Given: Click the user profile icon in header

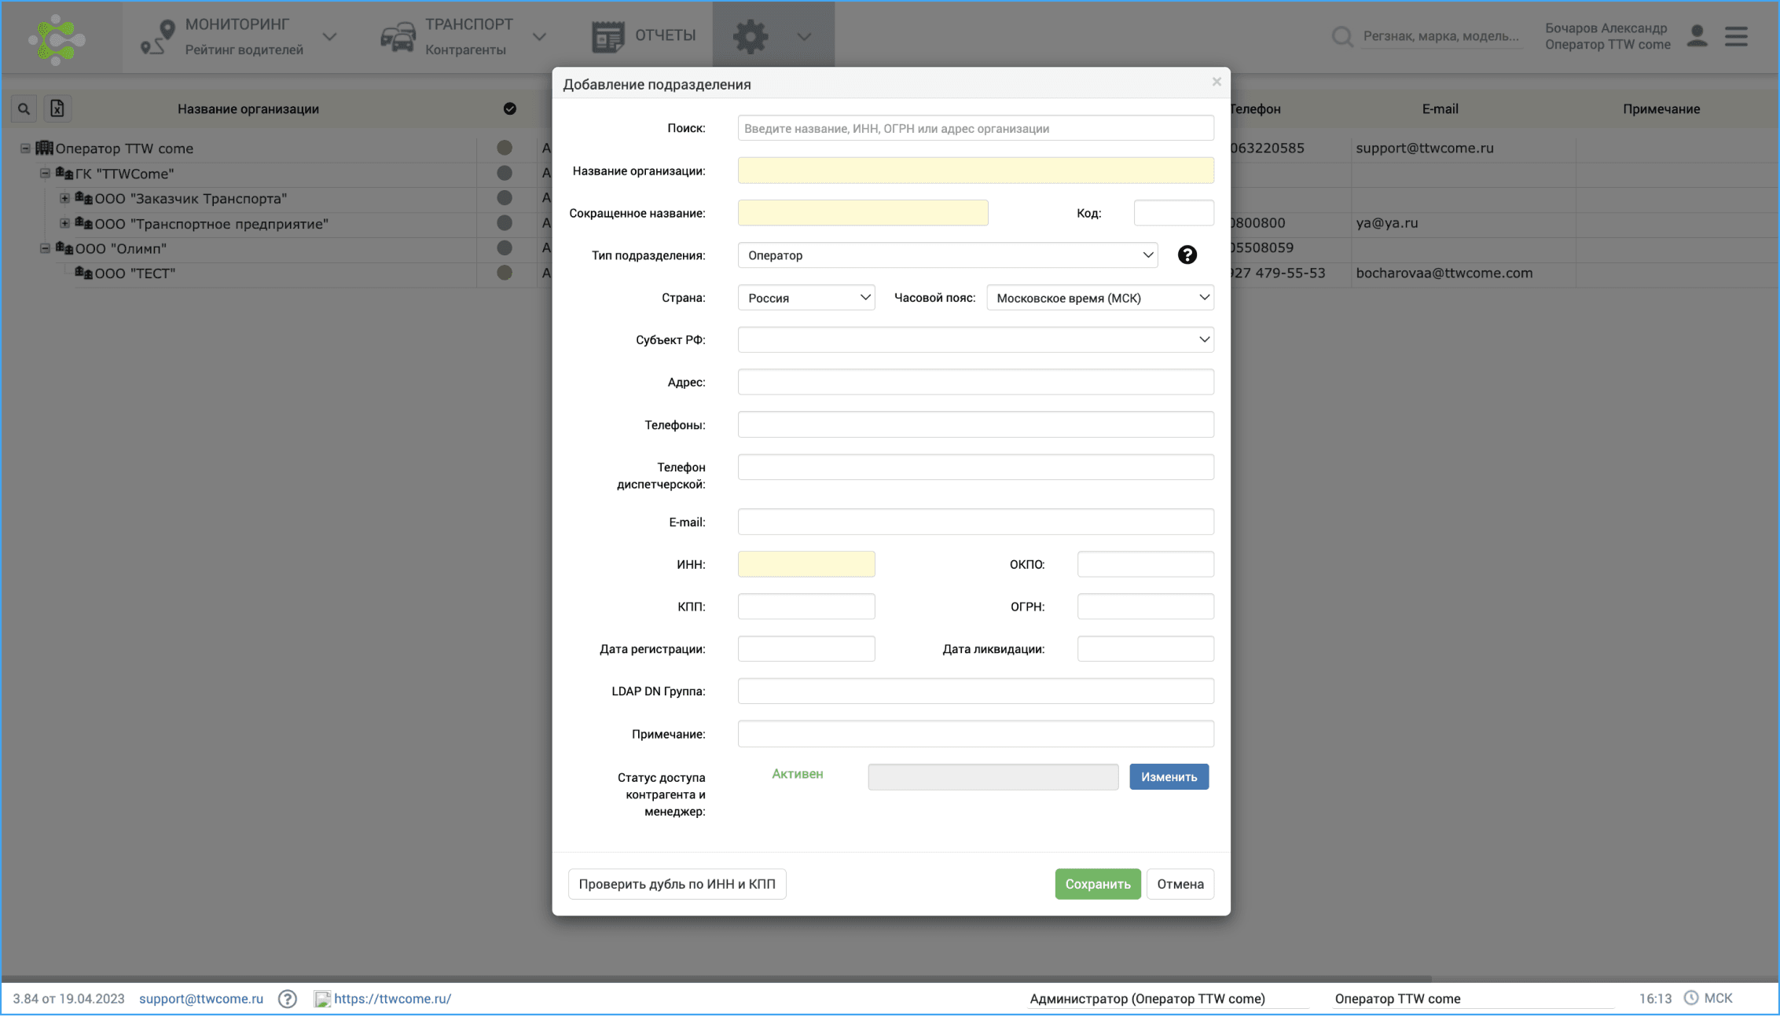Looking at the screenshot, I should [x=1697, y=36].
